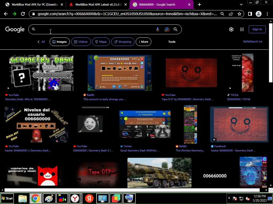Select the Maps filter
Image resolution: width=273 pixels, height=204 pixels.
tap(101, 42)
